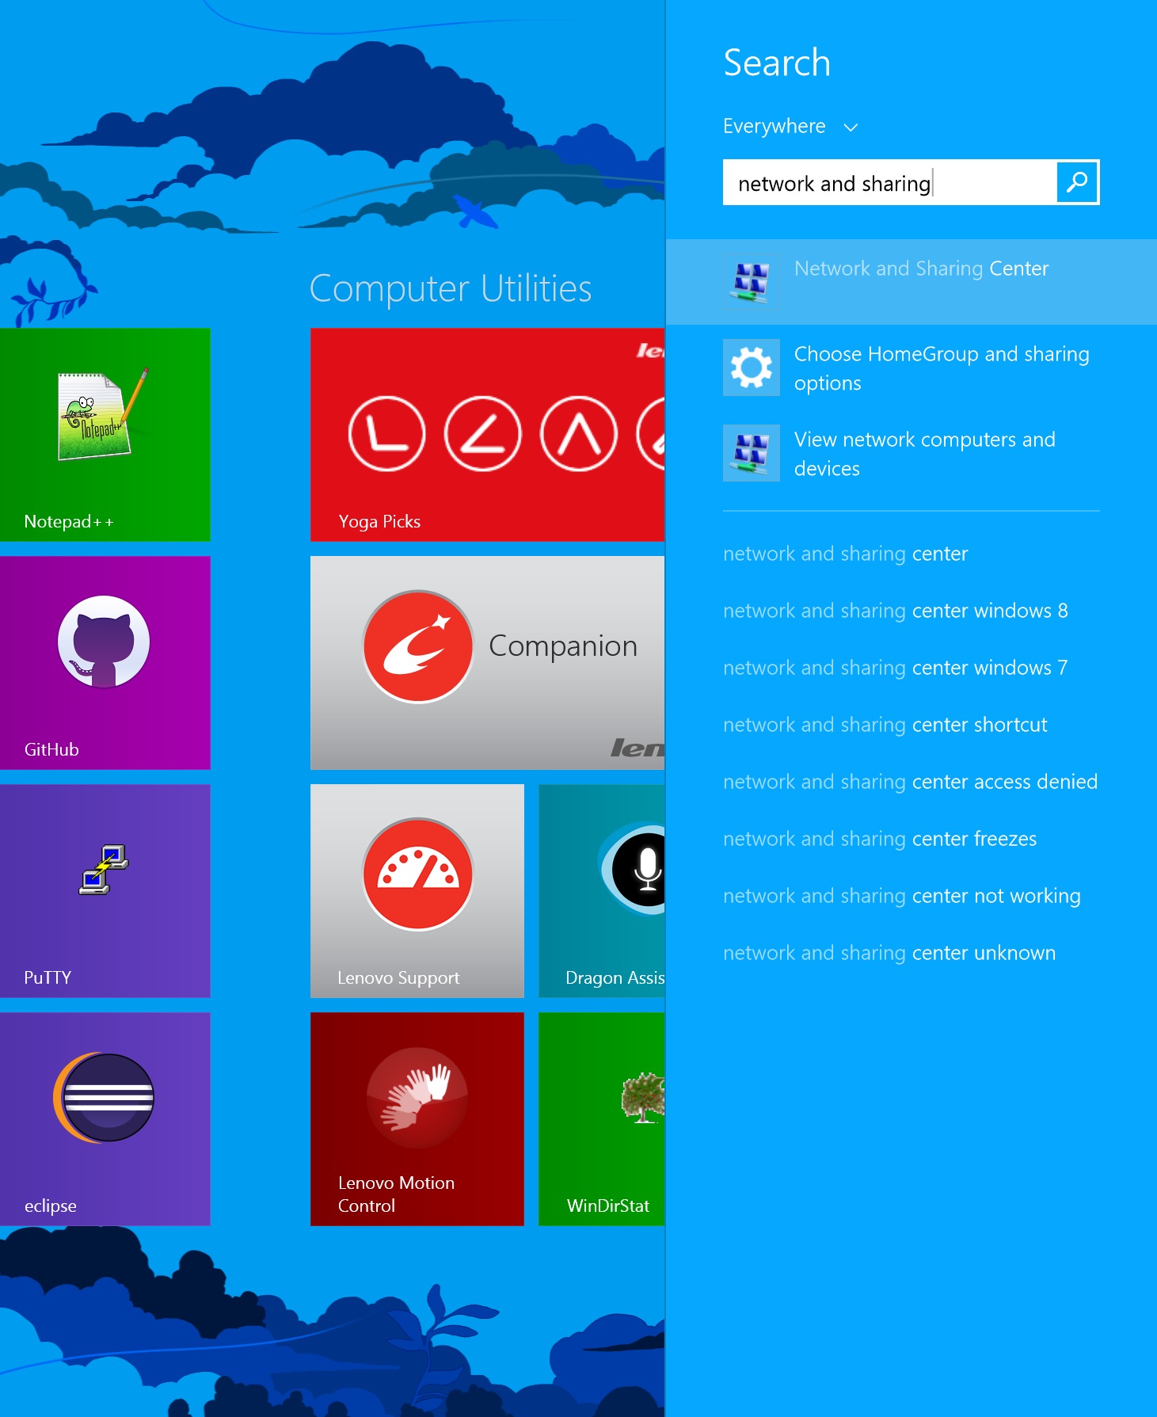Screen dimensions: 1157x1417
Task: Launch Lenovo Motion Control tile
Action: pos(417,1119)
